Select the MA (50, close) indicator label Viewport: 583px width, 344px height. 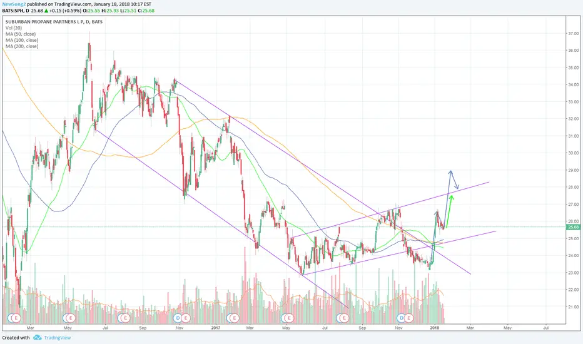pyautogui.click(x=21, y=34)
